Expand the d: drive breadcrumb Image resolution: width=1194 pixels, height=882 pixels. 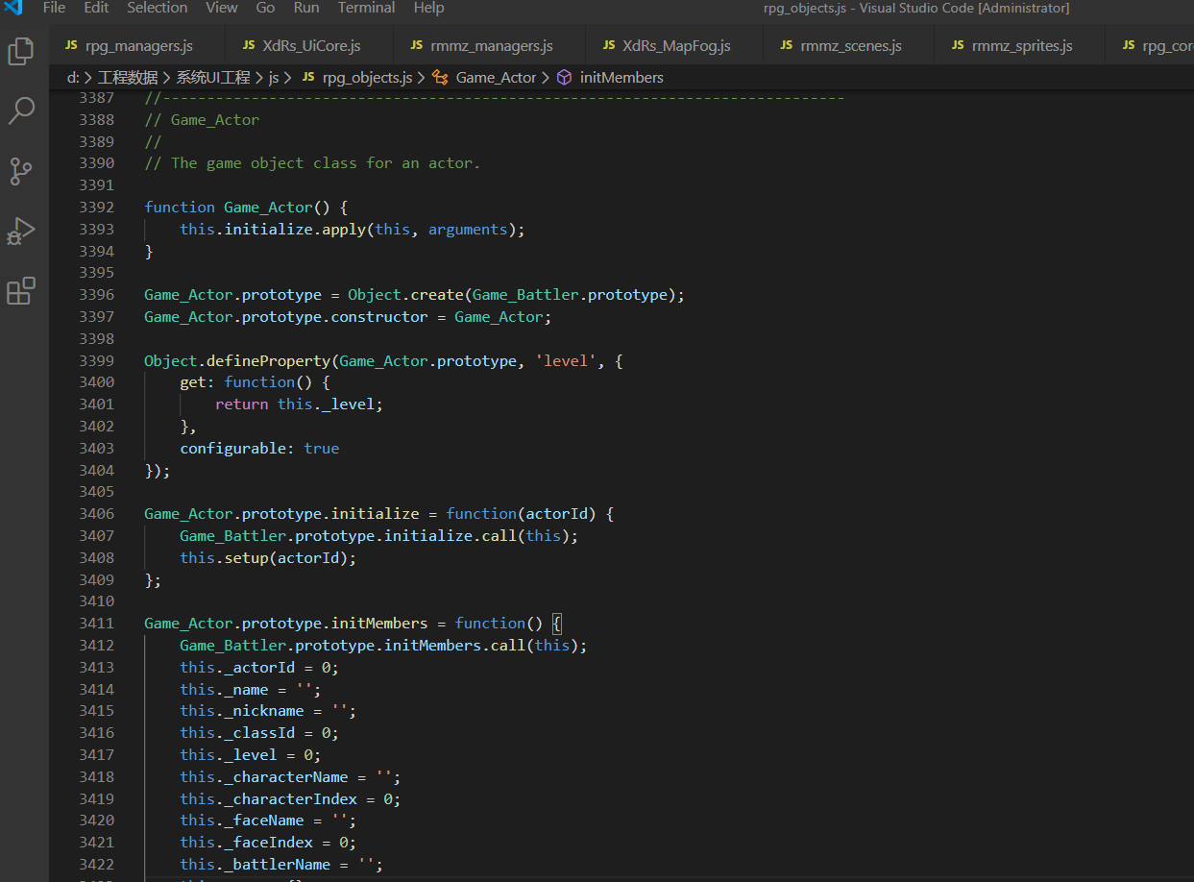(x=73, y=77)
